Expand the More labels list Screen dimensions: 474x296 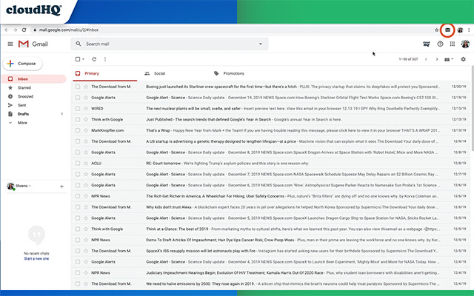coord(19,123)
